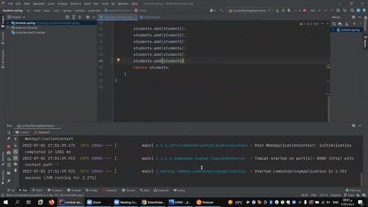Click warnings count indicator in editor
The height and width of the screenshot is (207, 368).
coord(309,24)
